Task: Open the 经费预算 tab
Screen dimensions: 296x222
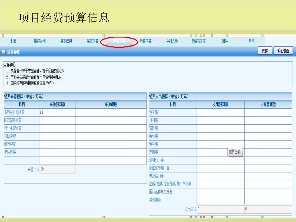Action: (x=119, y=41)
